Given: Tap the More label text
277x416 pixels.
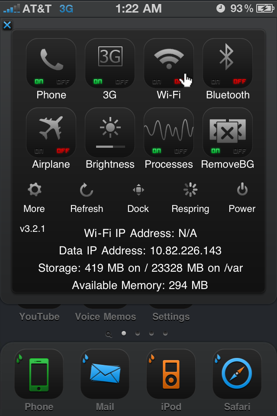Looking at the screenshot, I should click(x=34, y=209).
